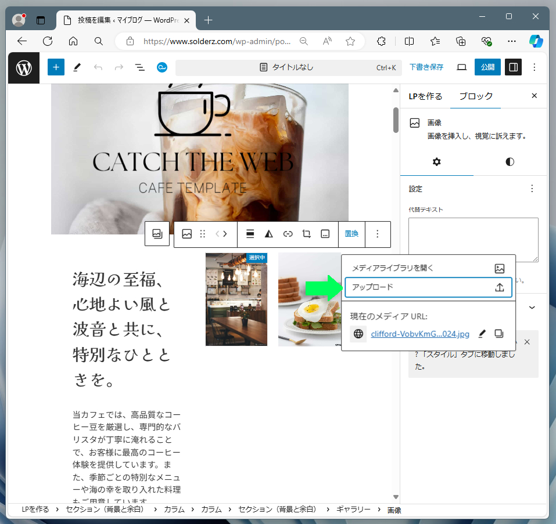The image size is (556, 524).
Task: Move the image block backward
Action: (x=217, y=234)
